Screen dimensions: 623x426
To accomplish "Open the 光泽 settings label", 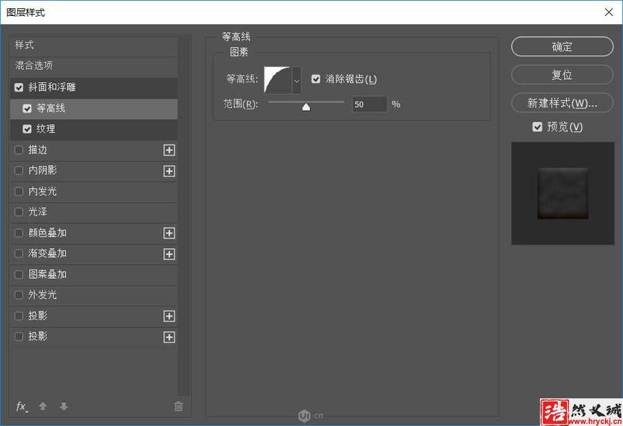I will tap(38, 212).
